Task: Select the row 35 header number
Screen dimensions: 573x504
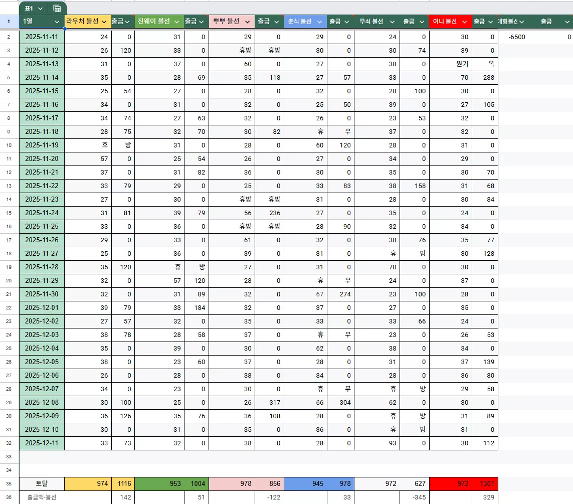Action: [9, 483]
